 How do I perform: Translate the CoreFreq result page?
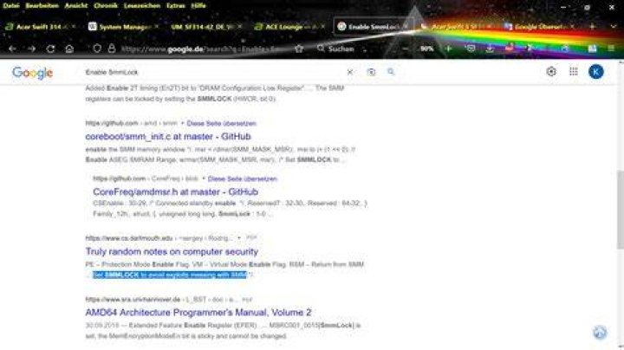click(242, 178)
